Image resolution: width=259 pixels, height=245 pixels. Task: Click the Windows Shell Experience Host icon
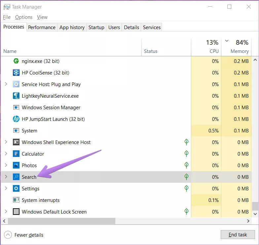[16, 142]
